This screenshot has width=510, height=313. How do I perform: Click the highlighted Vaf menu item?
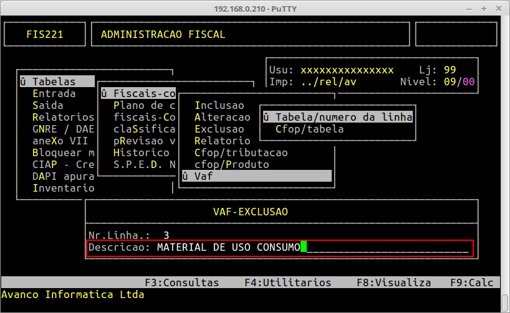click(x=256, y=176)
